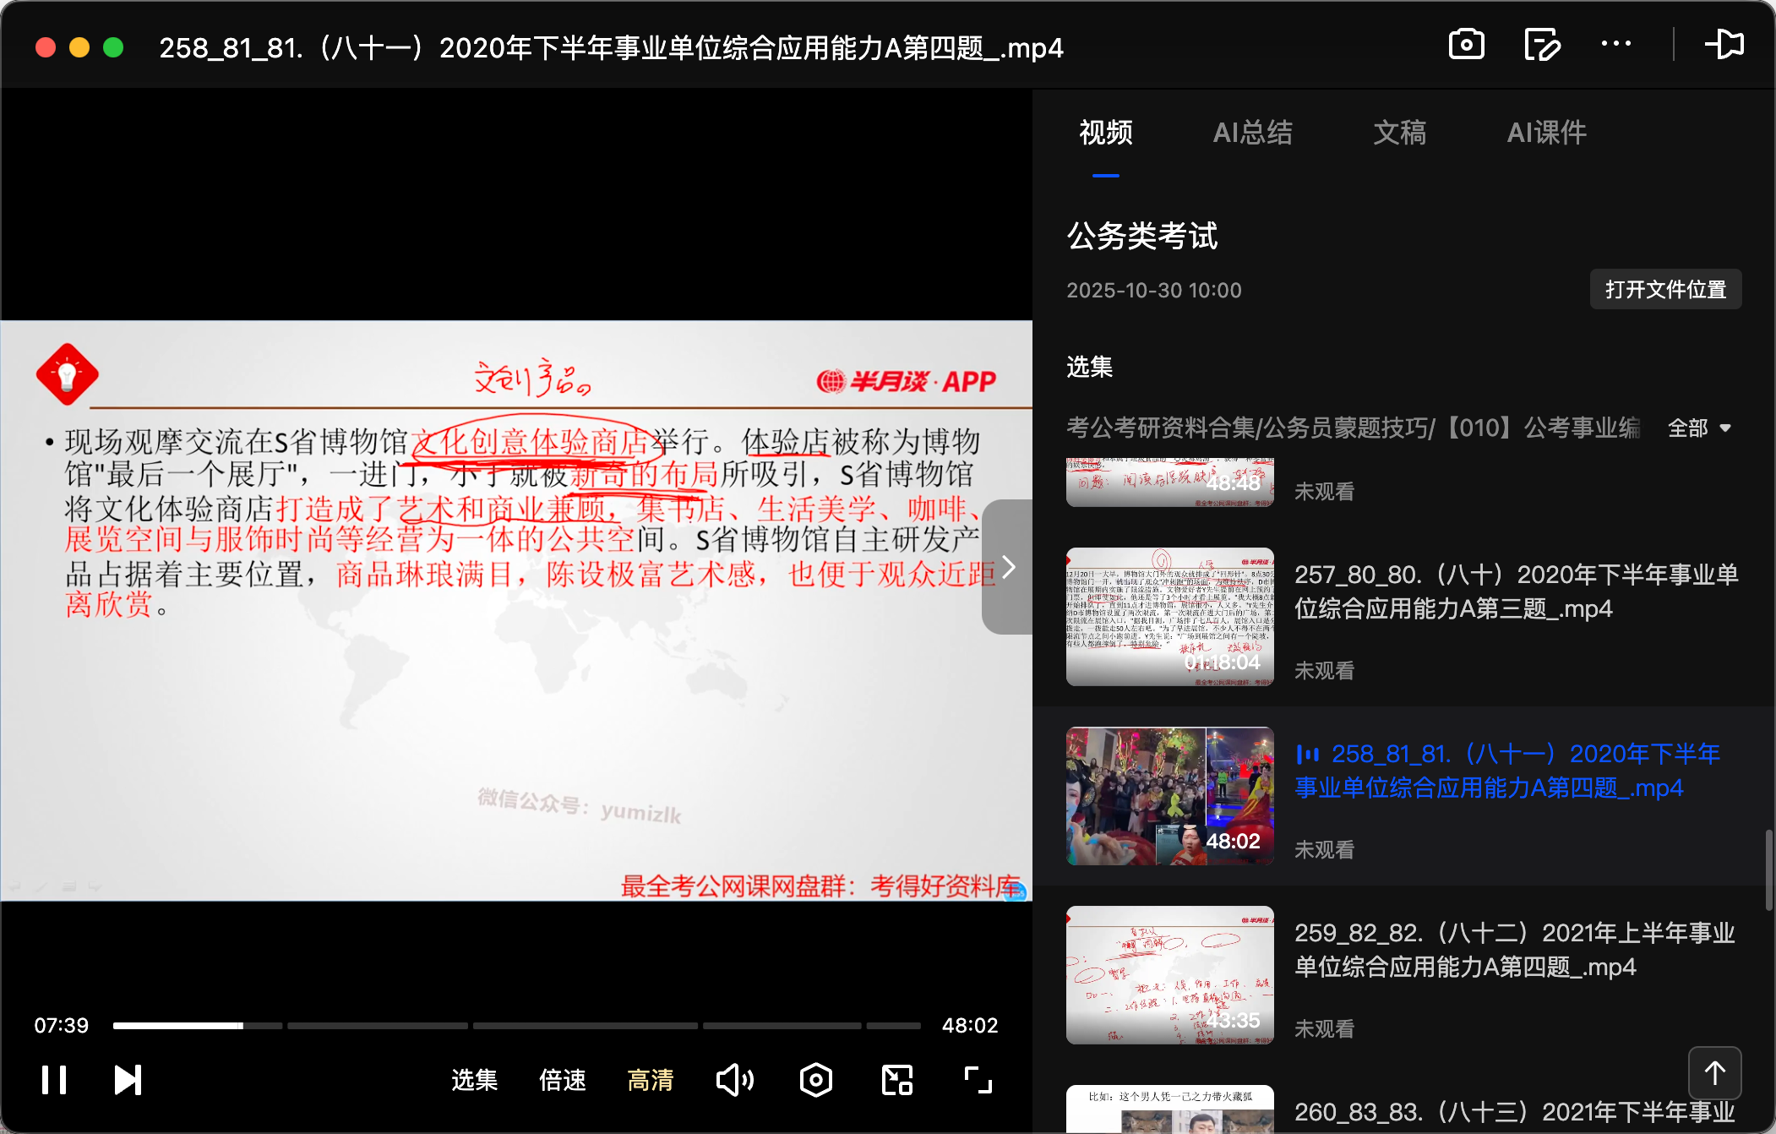This screenshot has height=1134, width=1776.
Task: Mute the volume
Action: [733, 1079]
